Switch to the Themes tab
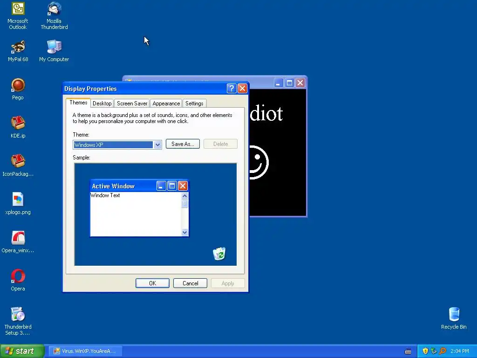Viewport: 477px width, 358px height. [x=78, y=103]
